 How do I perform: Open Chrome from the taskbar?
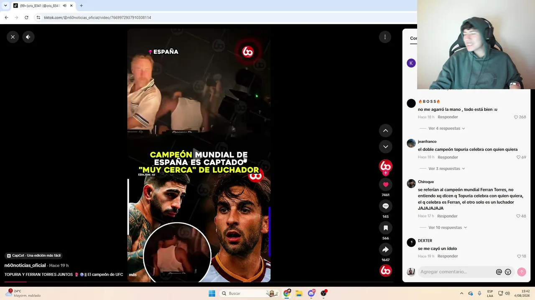(287, 293)
